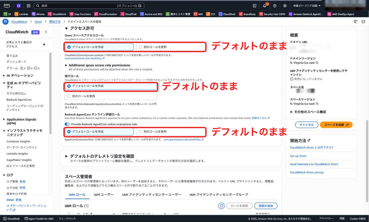Collapse 生成 AI オブザーバビリティ sidebar group
369x222 pixels.
tap(4, 83)
